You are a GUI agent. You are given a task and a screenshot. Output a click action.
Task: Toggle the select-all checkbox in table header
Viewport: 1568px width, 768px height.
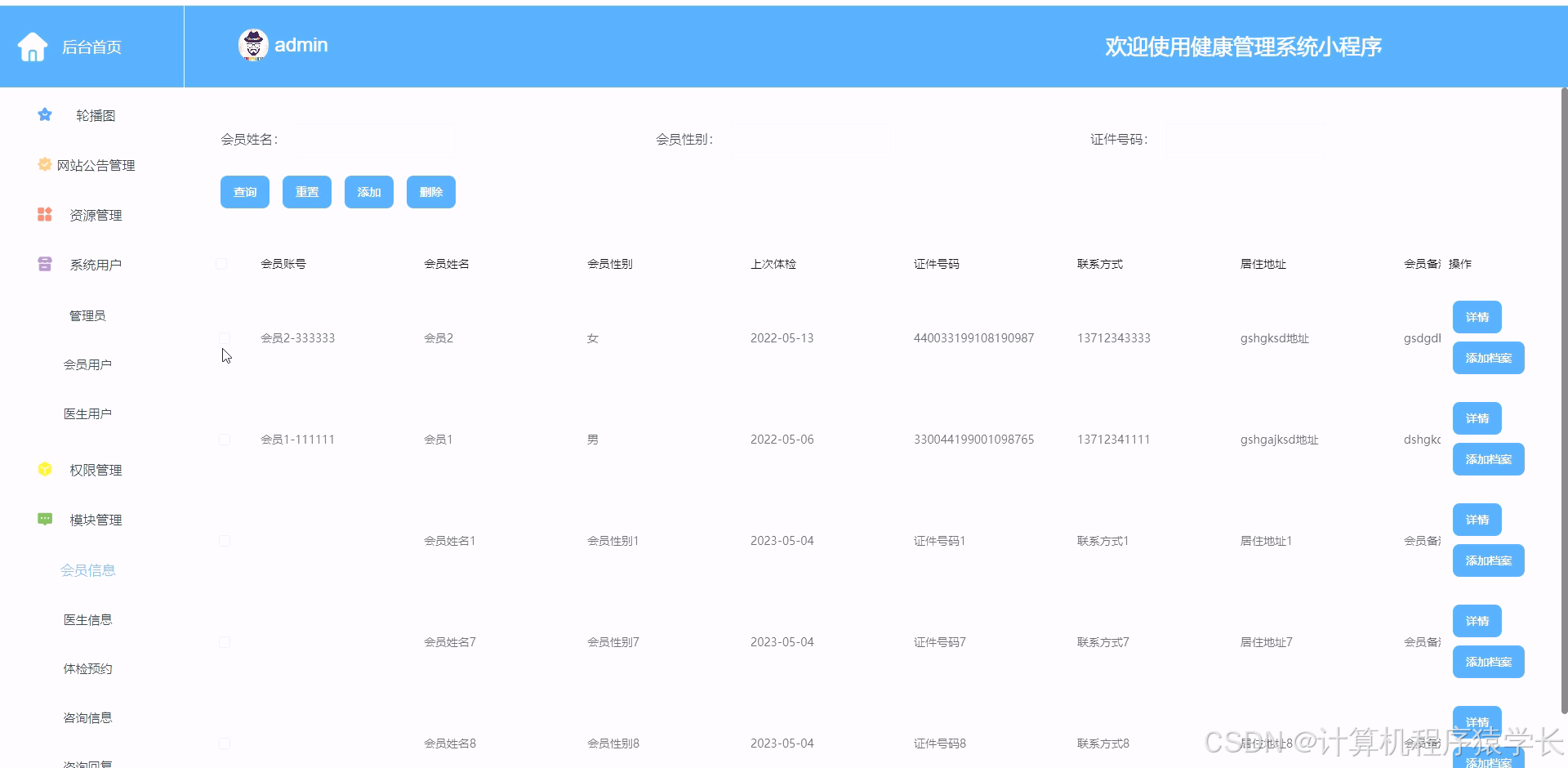[x=221, y=264]
